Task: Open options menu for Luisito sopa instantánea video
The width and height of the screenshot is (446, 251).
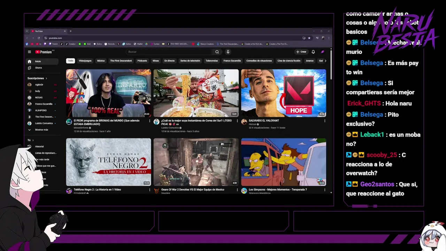Action: pos(237,121)
